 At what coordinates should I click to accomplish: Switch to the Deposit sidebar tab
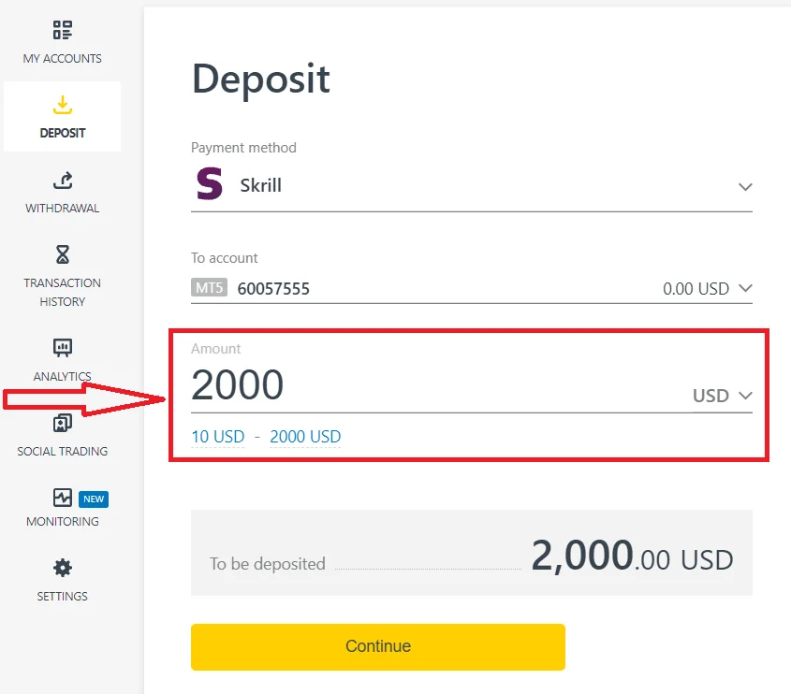62,114
